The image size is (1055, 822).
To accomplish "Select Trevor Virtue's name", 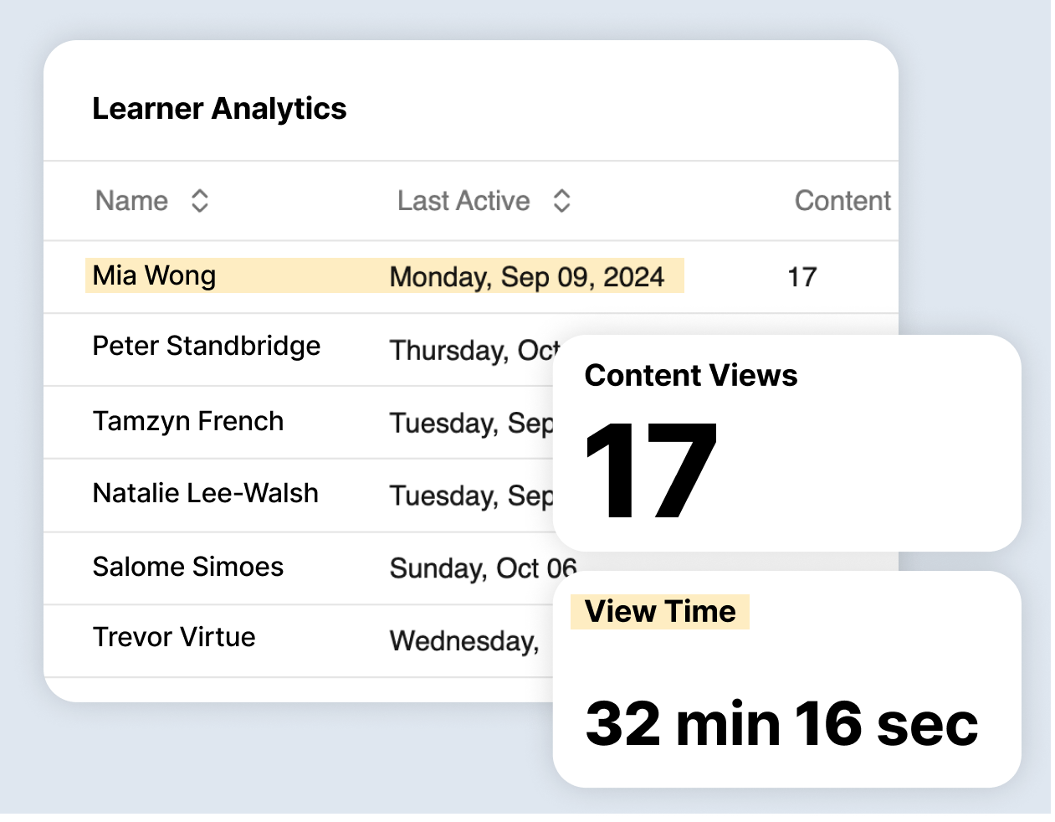I will tap(173, 637).
